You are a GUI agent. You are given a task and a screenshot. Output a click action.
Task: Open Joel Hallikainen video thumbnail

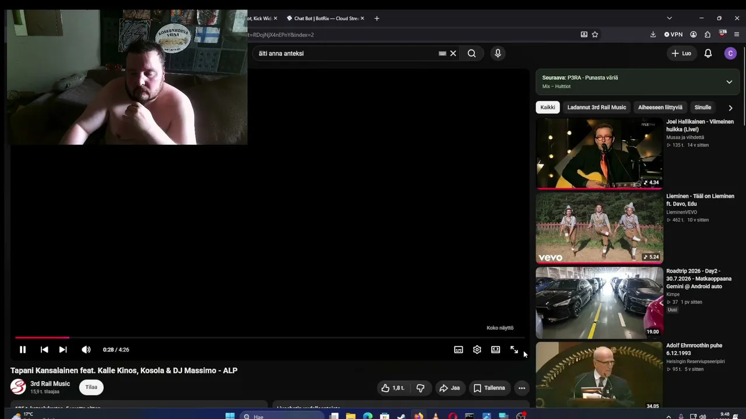(599, 154)
